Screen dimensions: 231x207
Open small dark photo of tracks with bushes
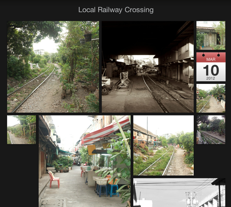coord(211,129)
